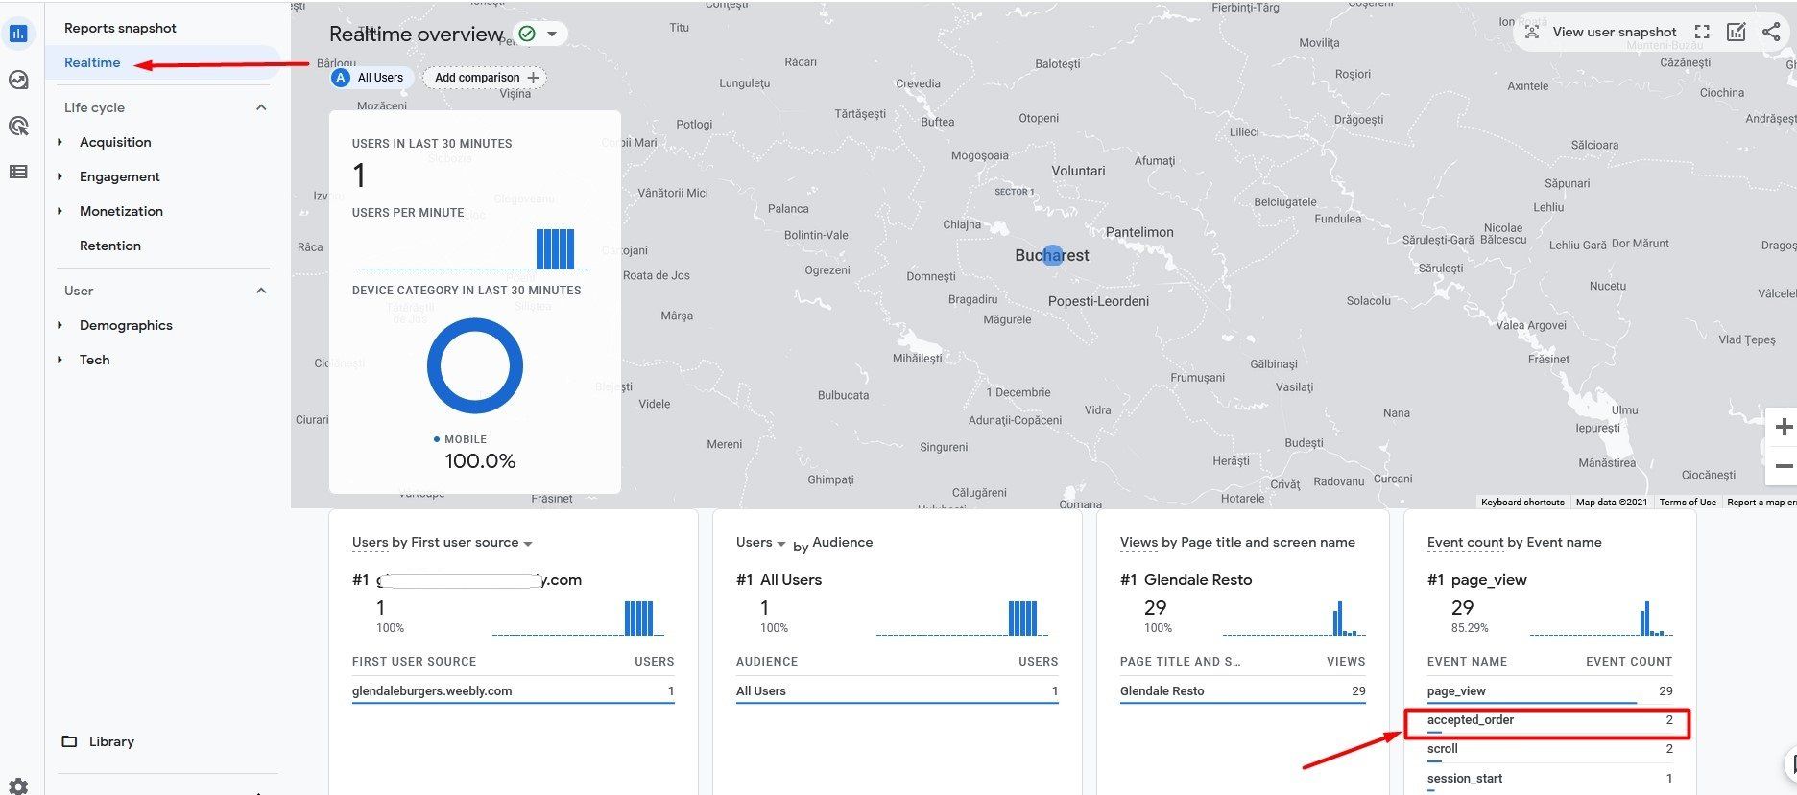Click '#1 Glendale Resto' card title
Image resolution: width=1797 pixels, height=795 pixels.
click(x=1186, y=580)
